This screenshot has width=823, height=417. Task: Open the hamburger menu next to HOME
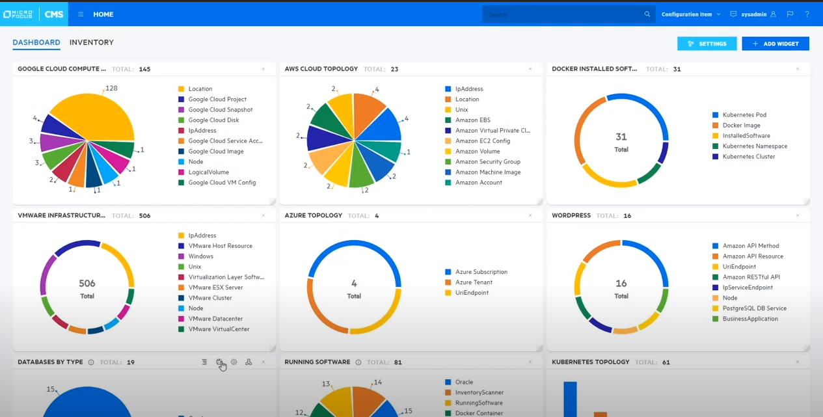[x=81, y=14]
